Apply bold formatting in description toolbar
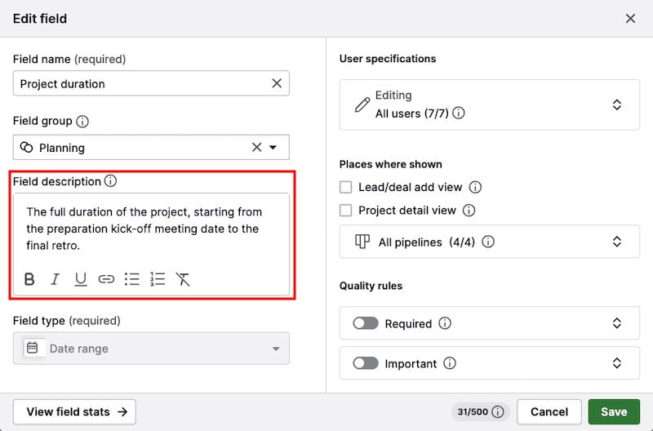 pyautogui.click(x=29, y=279)
